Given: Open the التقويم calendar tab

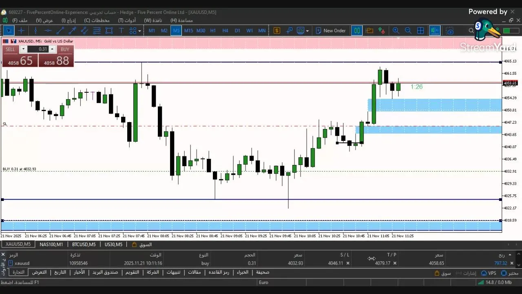Looking at the screenshot, I should pyautogui.click(x=132, y=272).
